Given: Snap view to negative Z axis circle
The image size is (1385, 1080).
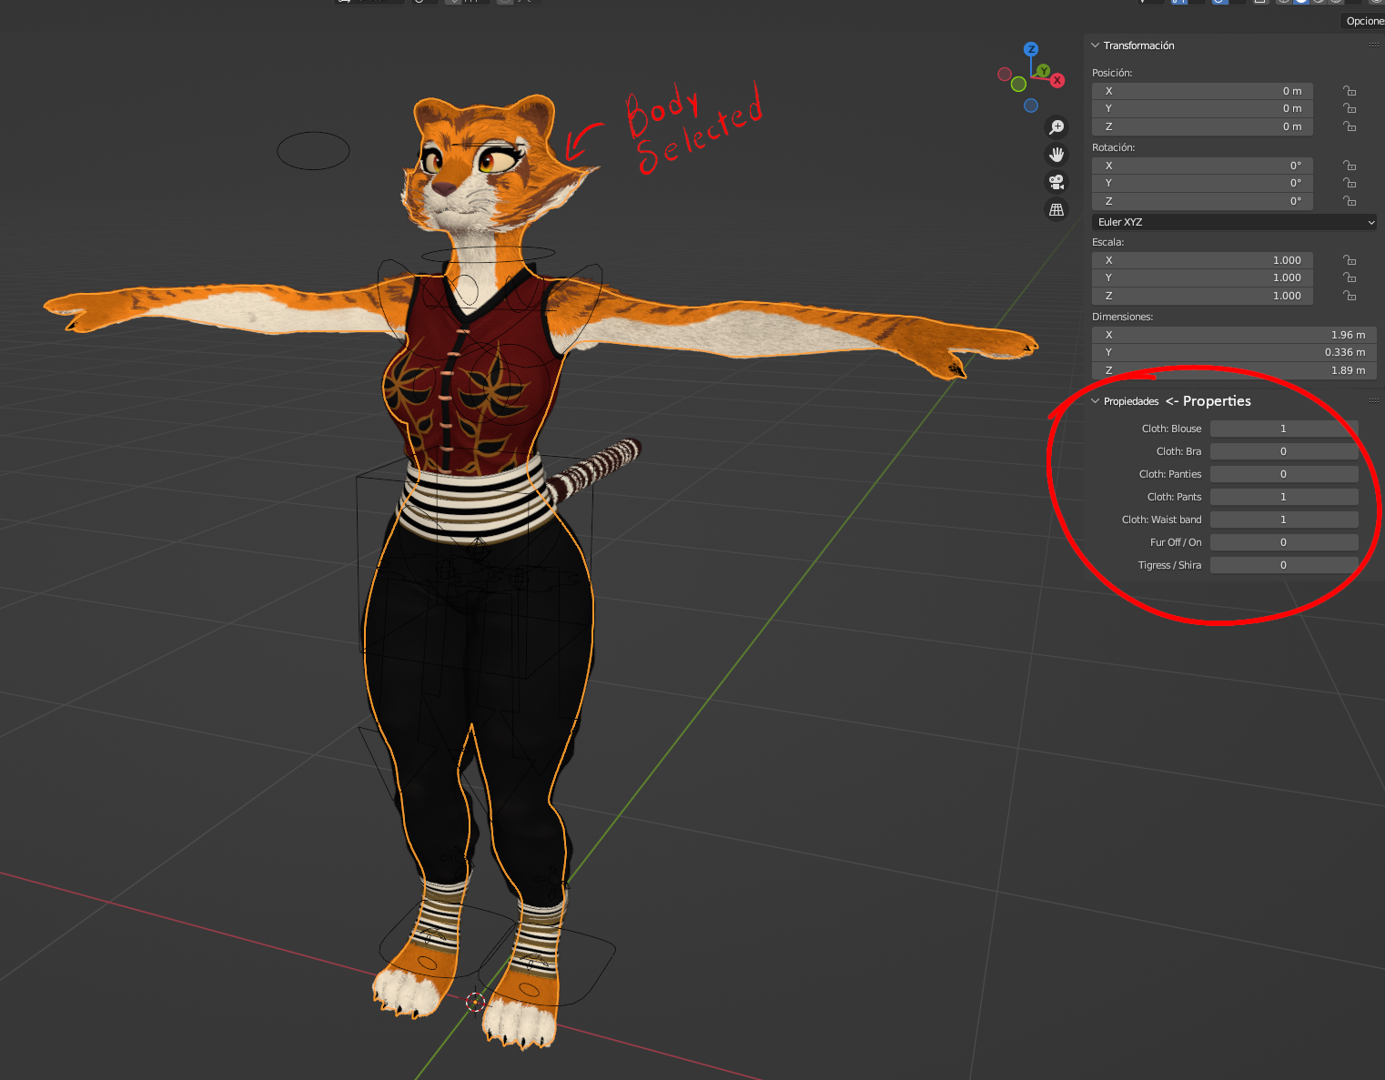Looking at the screenshot, I should 1031,106.
